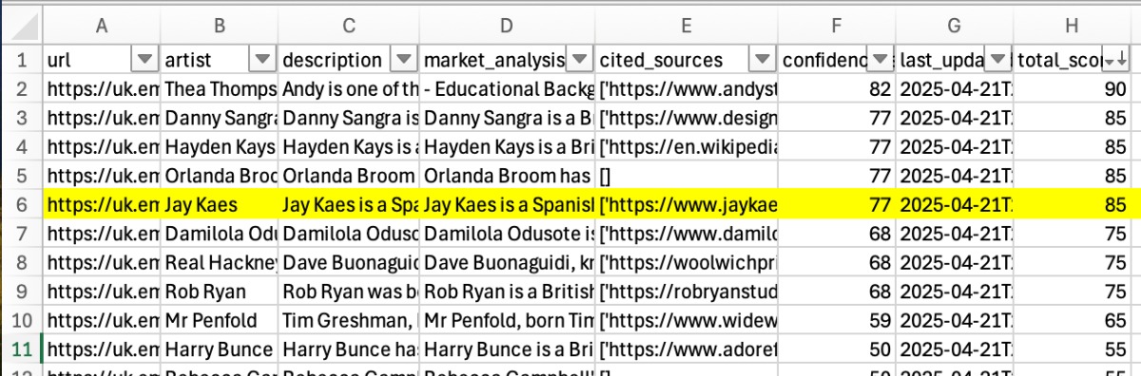1141x376 pixels.
Task: Open the description column filter dropdown
Action: pyautogui.click(x=403, y=60)
